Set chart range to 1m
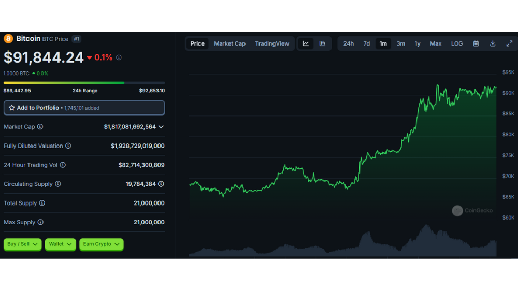 click(383, 43)
